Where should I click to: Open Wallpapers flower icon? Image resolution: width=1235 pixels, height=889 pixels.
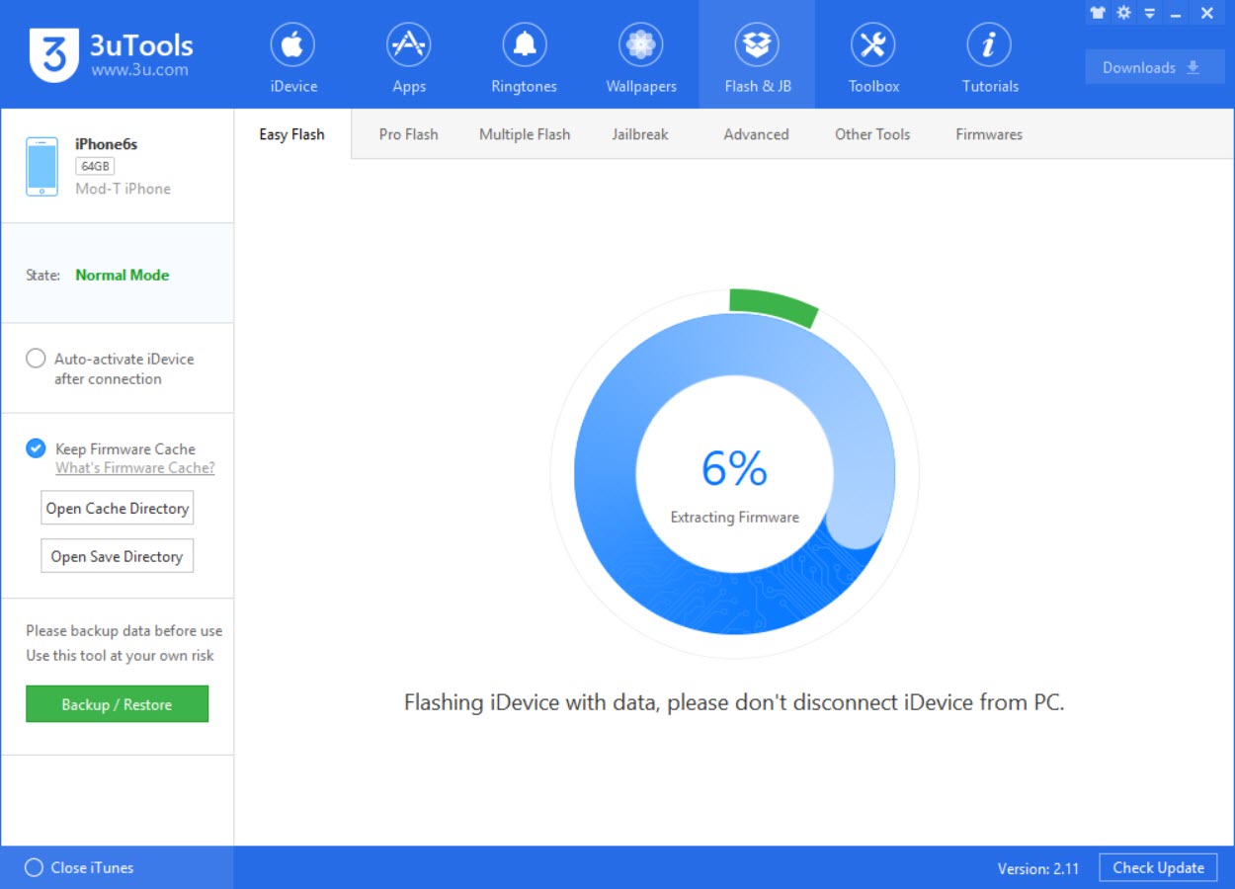641,46
